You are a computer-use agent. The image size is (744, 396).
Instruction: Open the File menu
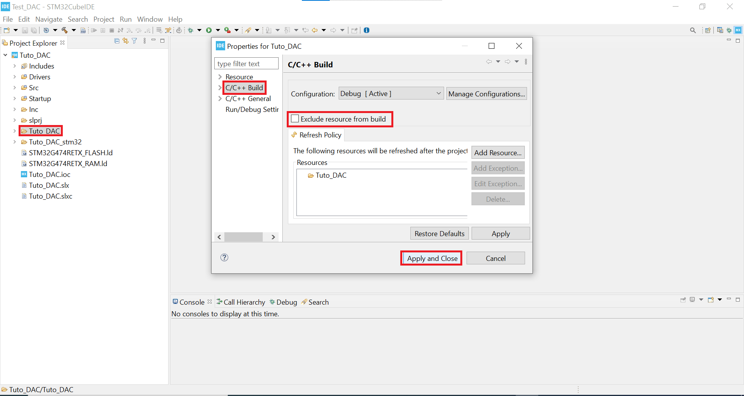8,19
